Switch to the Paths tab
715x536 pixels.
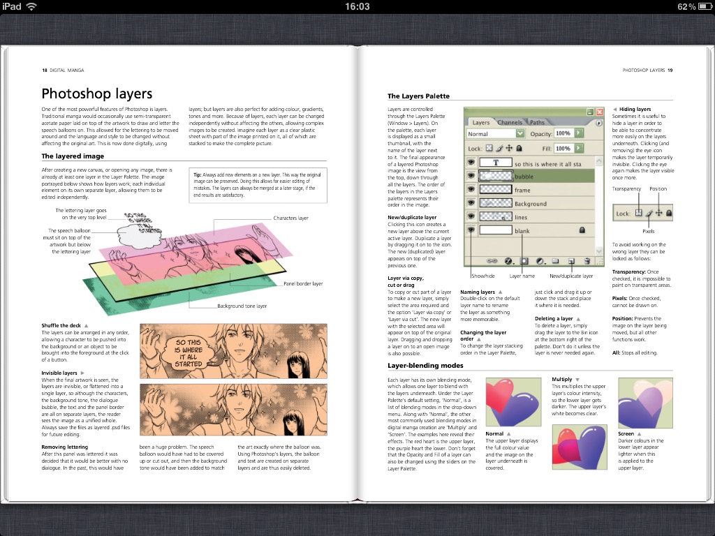(x=537, y=122)
